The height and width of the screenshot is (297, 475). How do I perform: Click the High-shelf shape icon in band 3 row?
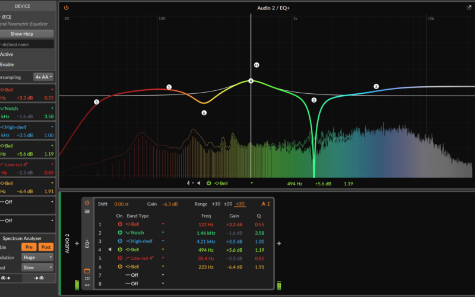point(128,241)
